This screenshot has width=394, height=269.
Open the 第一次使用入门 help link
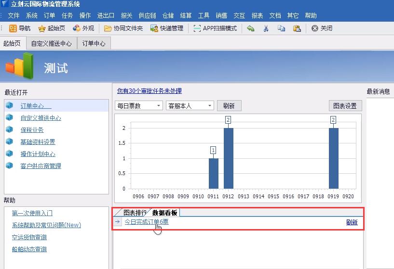pos(32,213)
